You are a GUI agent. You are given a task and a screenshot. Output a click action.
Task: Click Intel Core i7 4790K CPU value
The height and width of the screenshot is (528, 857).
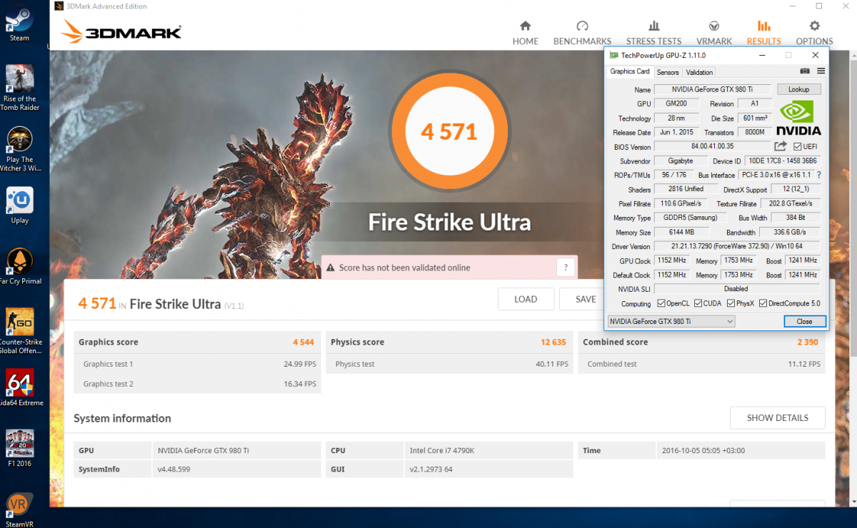[441, 451]
